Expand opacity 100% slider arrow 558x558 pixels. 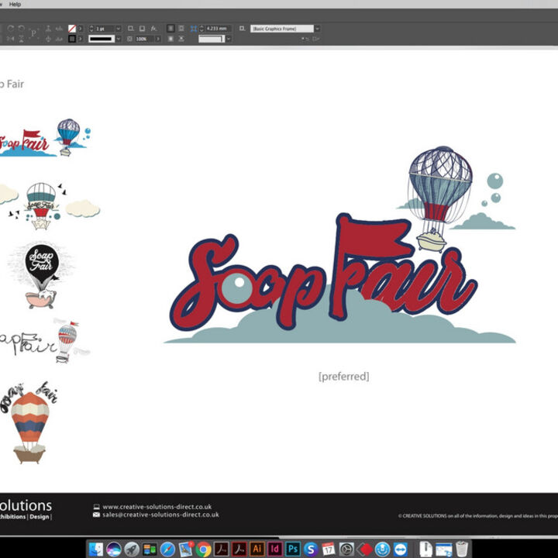click(x=157, y=39)
